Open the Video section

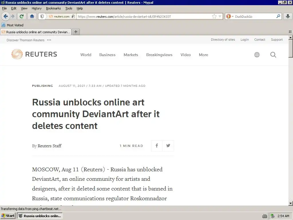point(185,55)
